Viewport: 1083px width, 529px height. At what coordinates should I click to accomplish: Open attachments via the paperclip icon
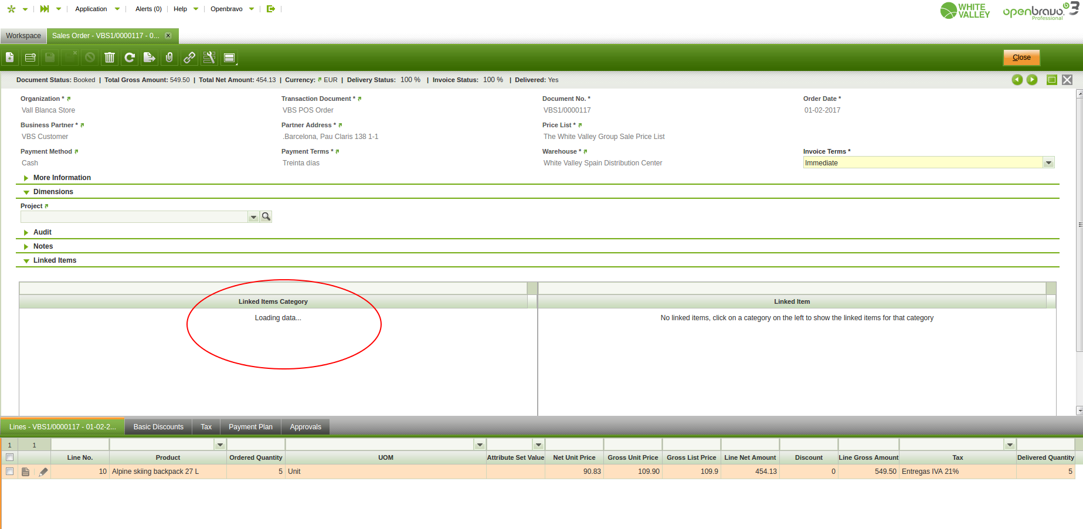[x=169, y=57]
